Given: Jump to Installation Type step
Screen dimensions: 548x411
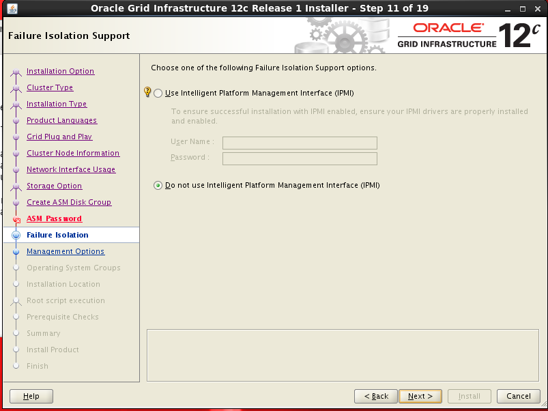Looking at the screenshot, I should (57, 104).
